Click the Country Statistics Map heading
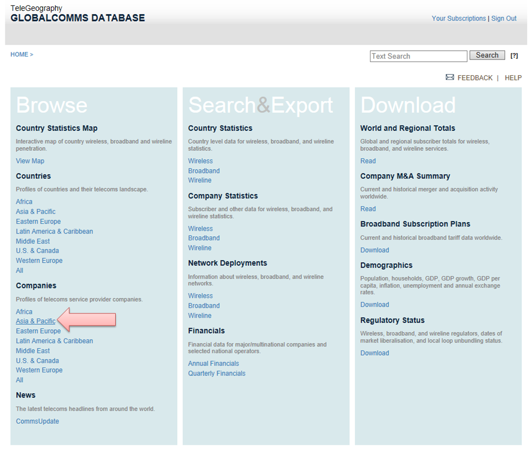Screen dimensions: 529x453 pos(57,128)
